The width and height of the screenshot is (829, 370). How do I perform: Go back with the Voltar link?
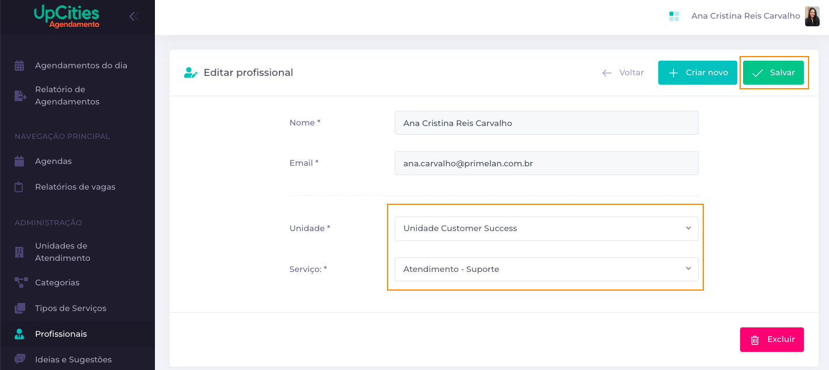623,73
